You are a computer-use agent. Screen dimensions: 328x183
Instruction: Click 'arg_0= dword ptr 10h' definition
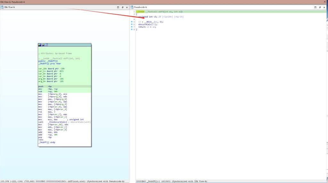click(x=51, y=79)
